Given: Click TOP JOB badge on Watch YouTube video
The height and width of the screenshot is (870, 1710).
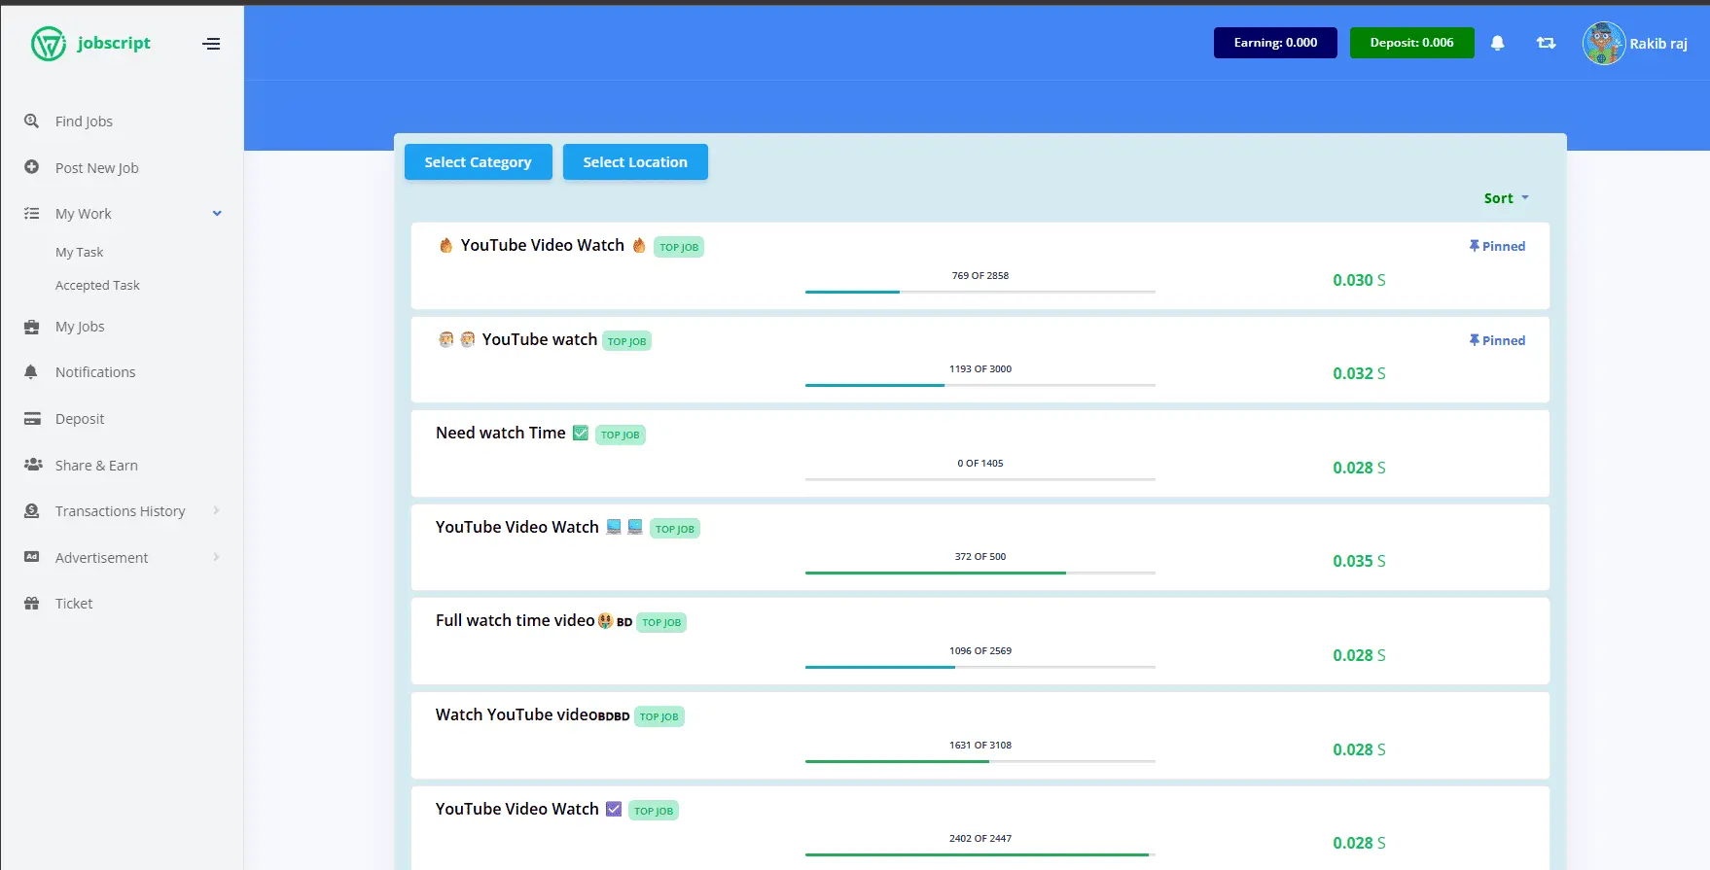Looking at the screenshot, I should (x=659, y=716).
